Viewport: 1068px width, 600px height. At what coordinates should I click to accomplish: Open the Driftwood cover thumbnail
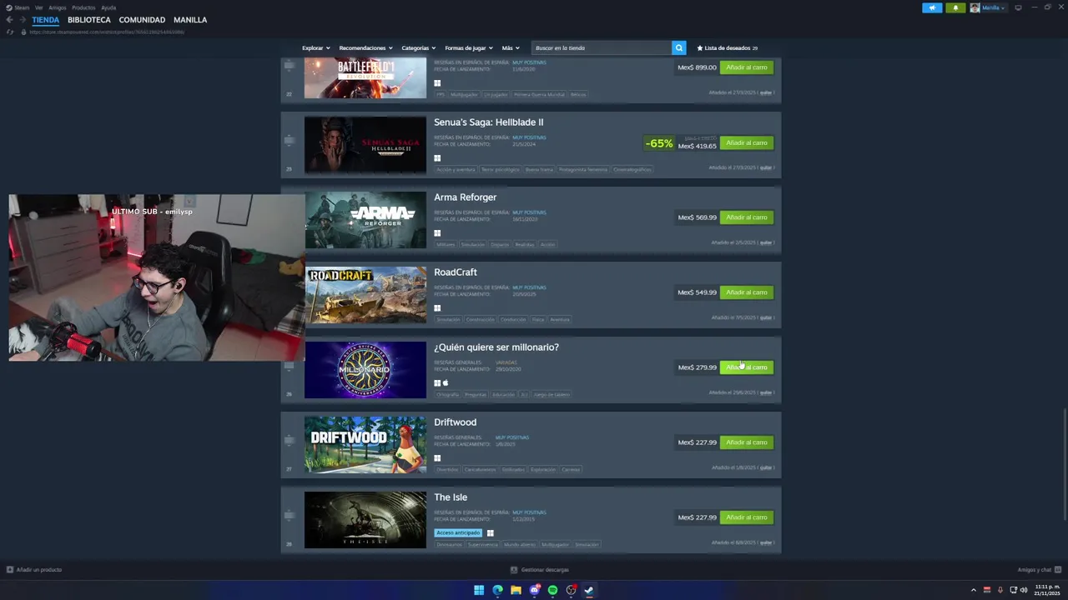[365, 445]
